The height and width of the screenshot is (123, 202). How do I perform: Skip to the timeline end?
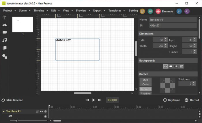(x=100, y=100)
